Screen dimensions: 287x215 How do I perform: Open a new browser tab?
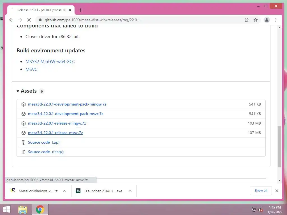click(x=81, y=10)
